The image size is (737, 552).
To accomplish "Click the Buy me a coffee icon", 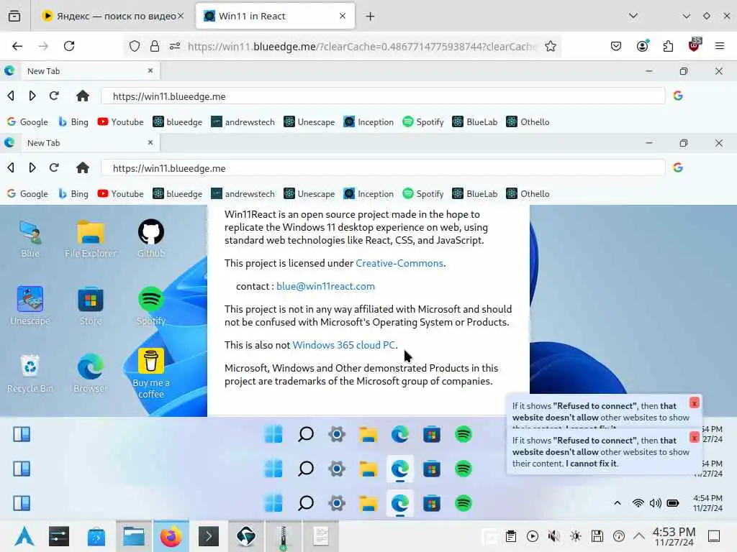I will point(151,373).
